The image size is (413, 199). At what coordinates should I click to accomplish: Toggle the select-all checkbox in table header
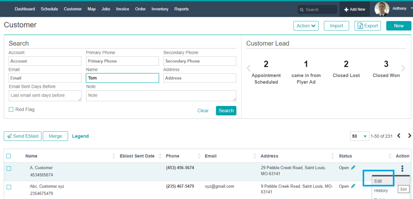pos(9,156)
